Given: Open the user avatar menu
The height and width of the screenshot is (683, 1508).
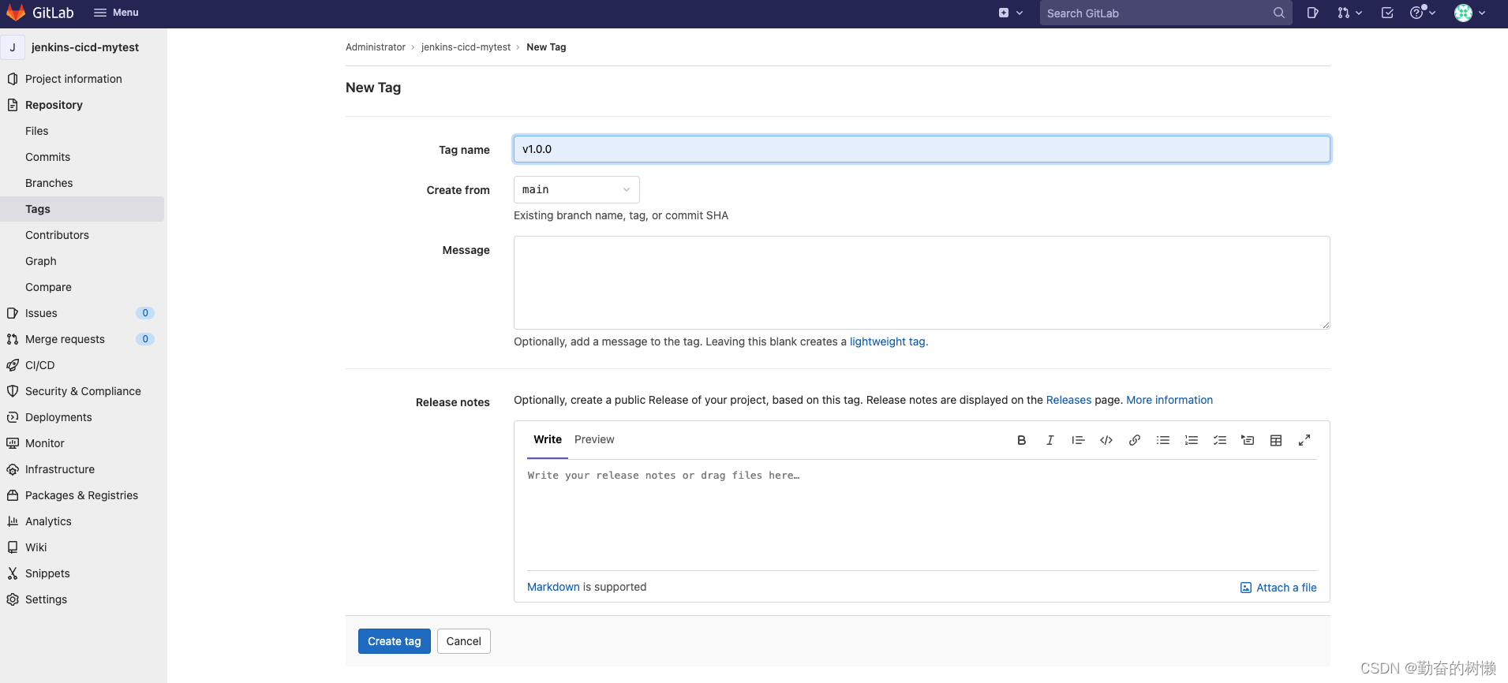Looking at the screenshot, I should tap(1470, 13).
